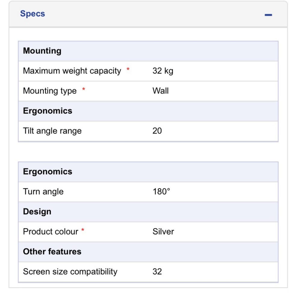Select the Mounting section header

click(42, 51)
